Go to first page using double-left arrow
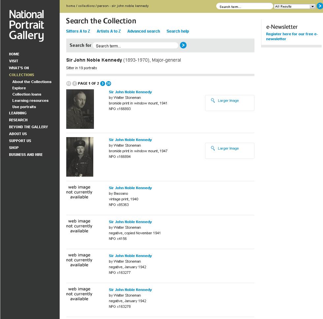Screen dimensions: 323x319 [x=69, y=83]
